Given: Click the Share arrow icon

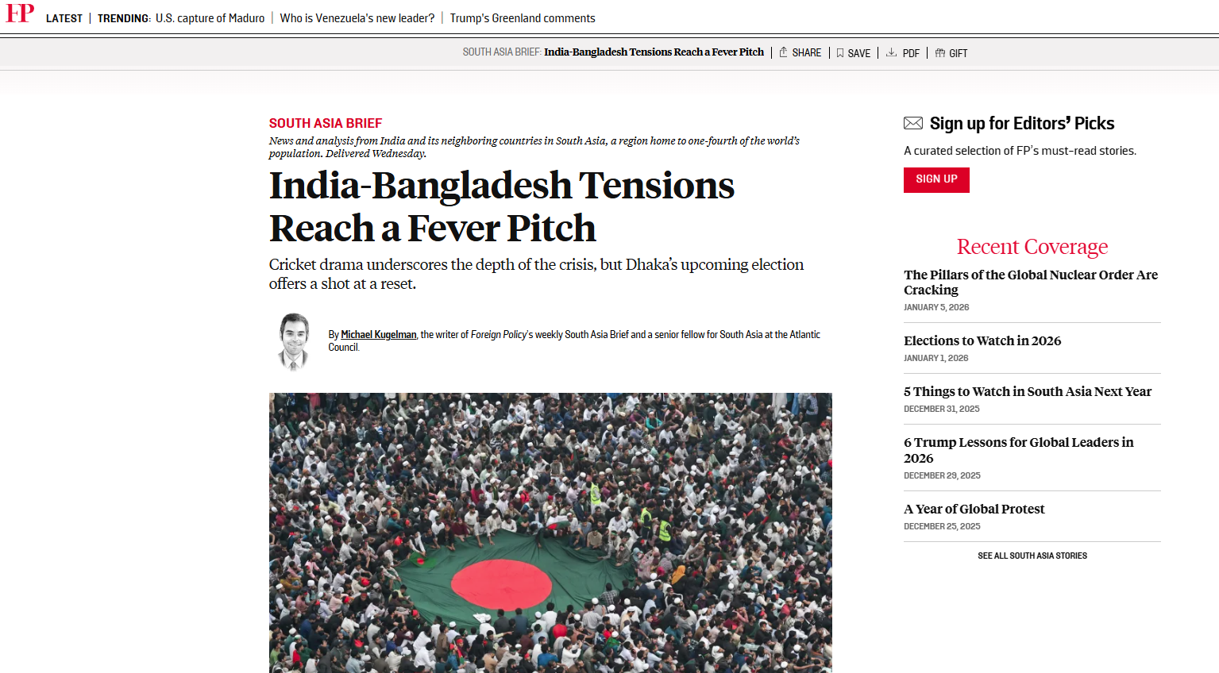Looking at the screenshot, I should 783,52.
